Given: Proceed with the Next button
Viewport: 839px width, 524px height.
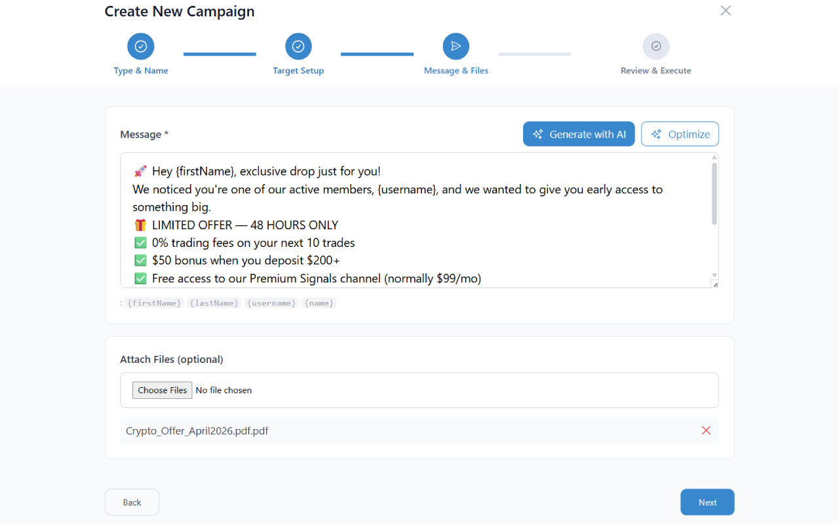Looking at the screenshot, I should (x=707, y=502).
